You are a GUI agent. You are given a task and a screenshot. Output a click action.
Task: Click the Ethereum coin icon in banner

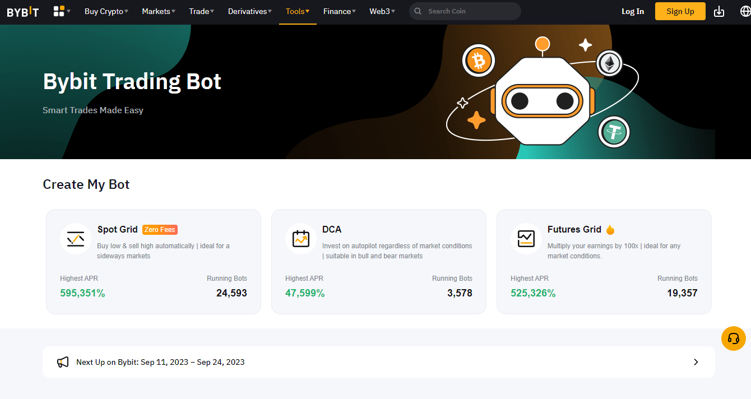click(x=609, y=64)
